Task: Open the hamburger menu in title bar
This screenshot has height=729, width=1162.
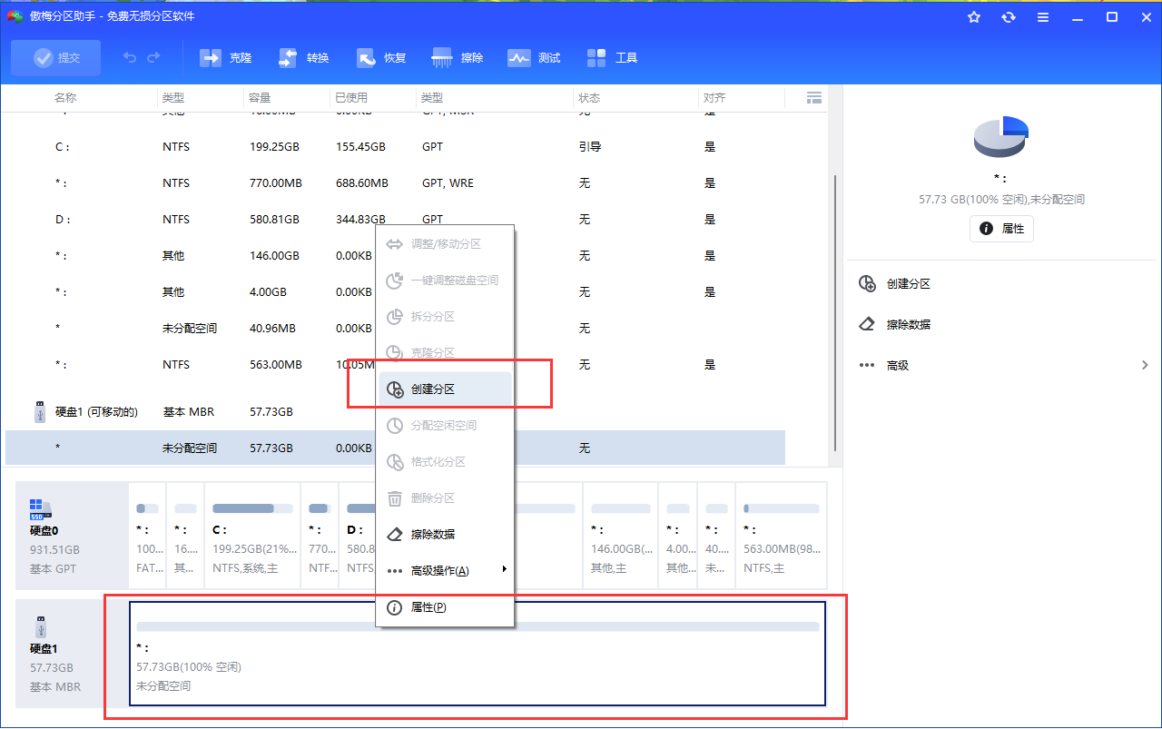Action: [x=1043, y=17]
